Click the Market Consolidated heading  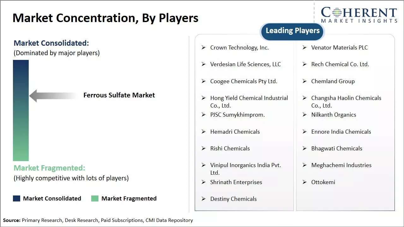pyautogui.click(x=51, y=43)
